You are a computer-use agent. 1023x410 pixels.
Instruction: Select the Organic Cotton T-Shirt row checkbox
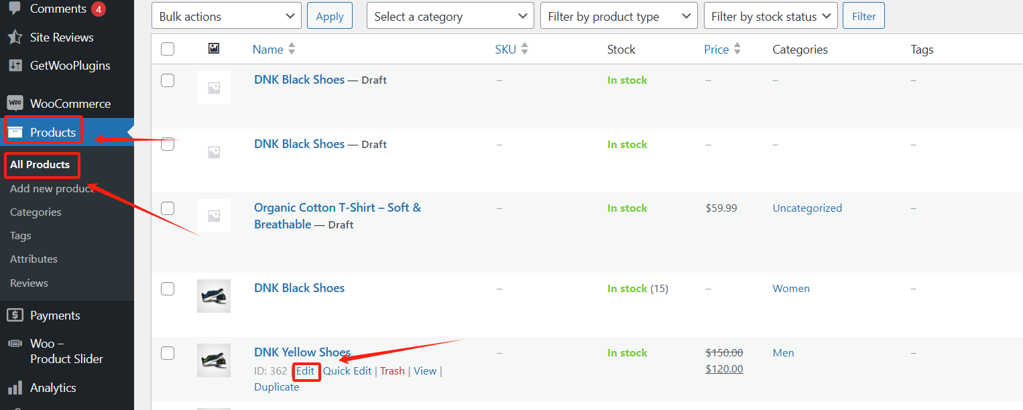pos(168,208)
